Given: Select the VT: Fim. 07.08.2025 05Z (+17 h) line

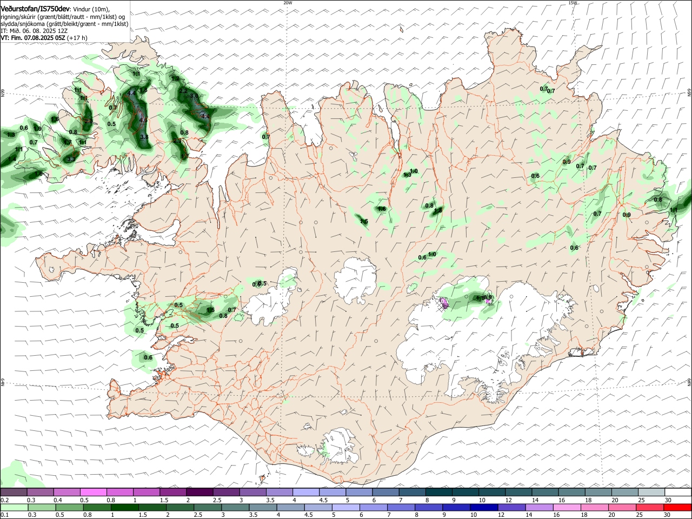Looking at the screenshot, I should [44, 38].
